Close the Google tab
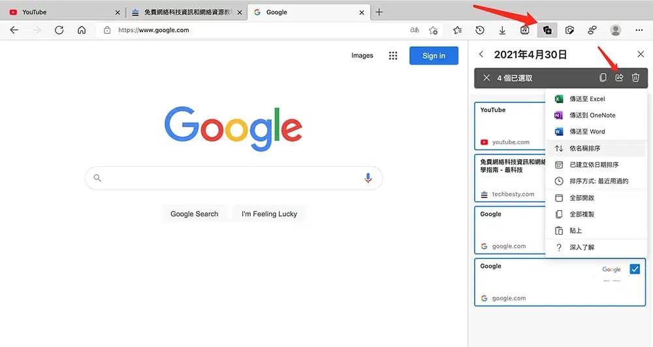This screenshot has height=347, width=653. (x=362, y=12)
